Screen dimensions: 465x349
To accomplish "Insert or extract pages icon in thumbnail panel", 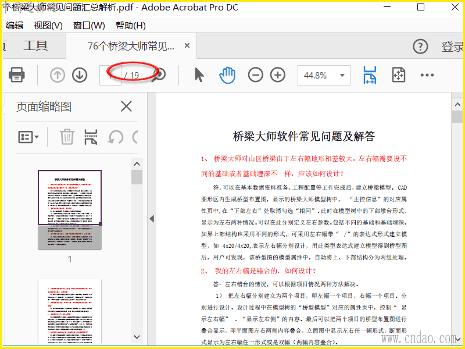I will (x=91, y=137).
